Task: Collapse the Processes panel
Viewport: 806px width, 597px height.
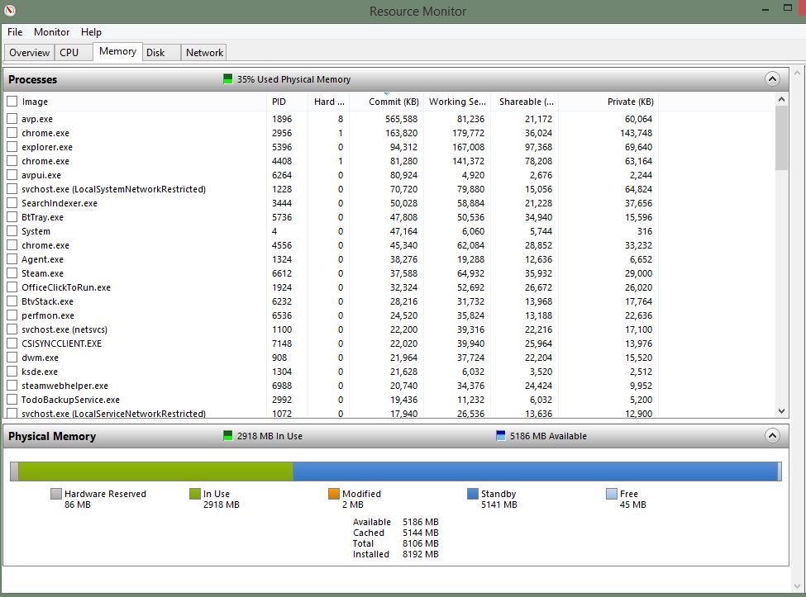Action: pyautogui.click(x=773, y=78)
